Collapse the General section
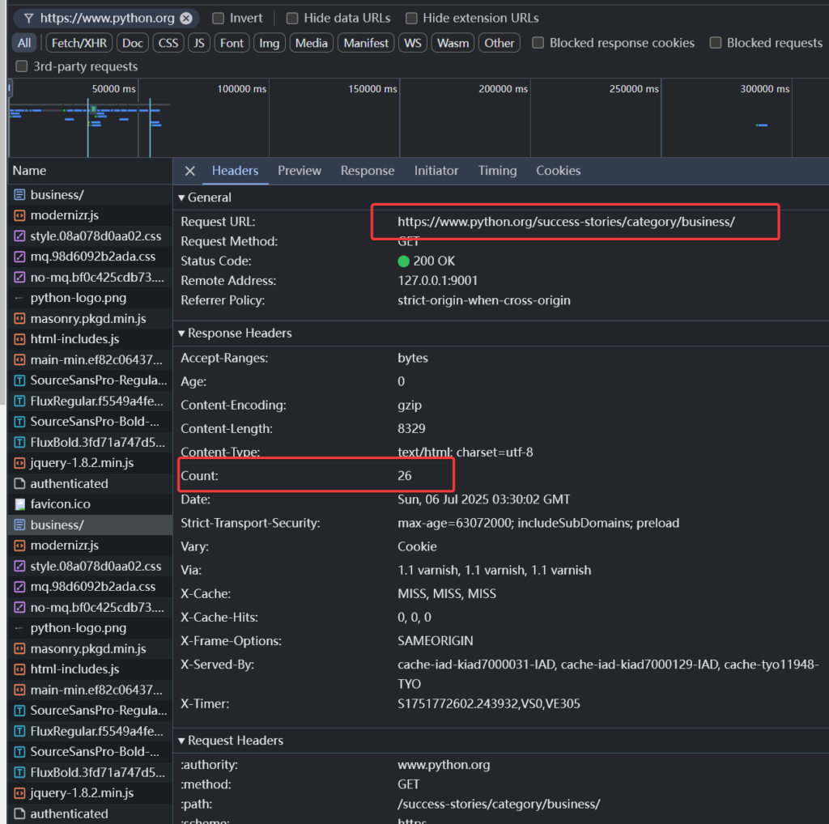The image size is (829, 824). pos(181,198)
